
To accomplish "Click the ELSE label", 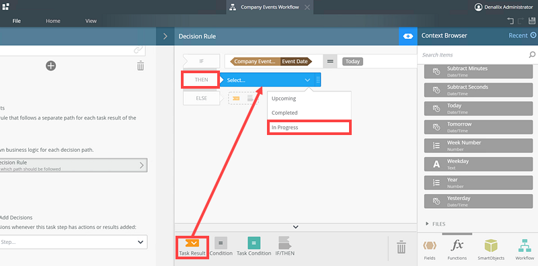I will click(x=201, y=98).
